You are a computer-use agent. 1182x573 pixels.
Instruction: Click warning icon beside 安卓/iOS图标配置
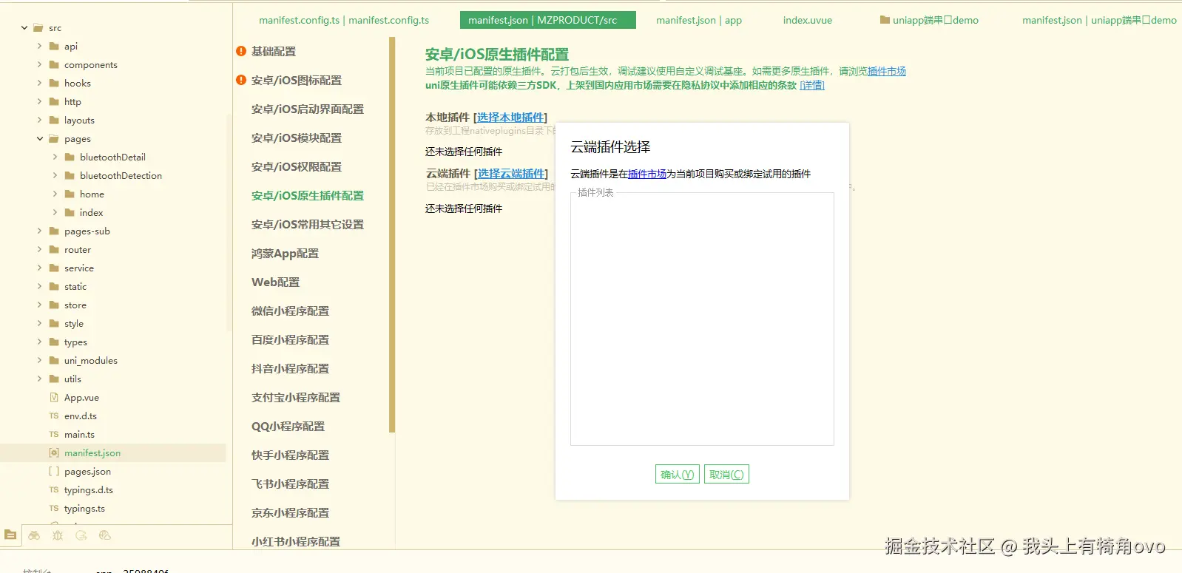click(241, 80)
